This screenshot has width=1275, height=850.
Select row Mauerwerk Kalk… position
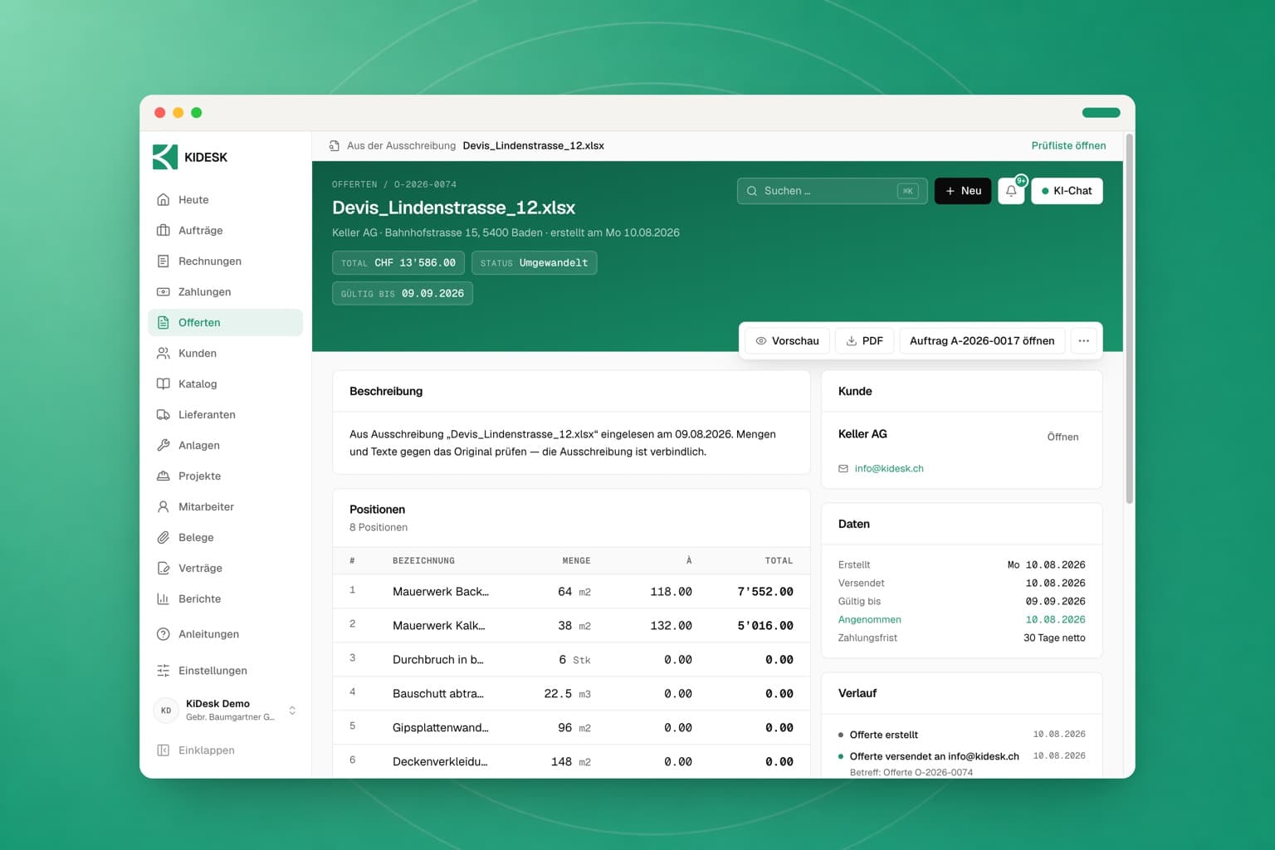click(x=571, y=626)
